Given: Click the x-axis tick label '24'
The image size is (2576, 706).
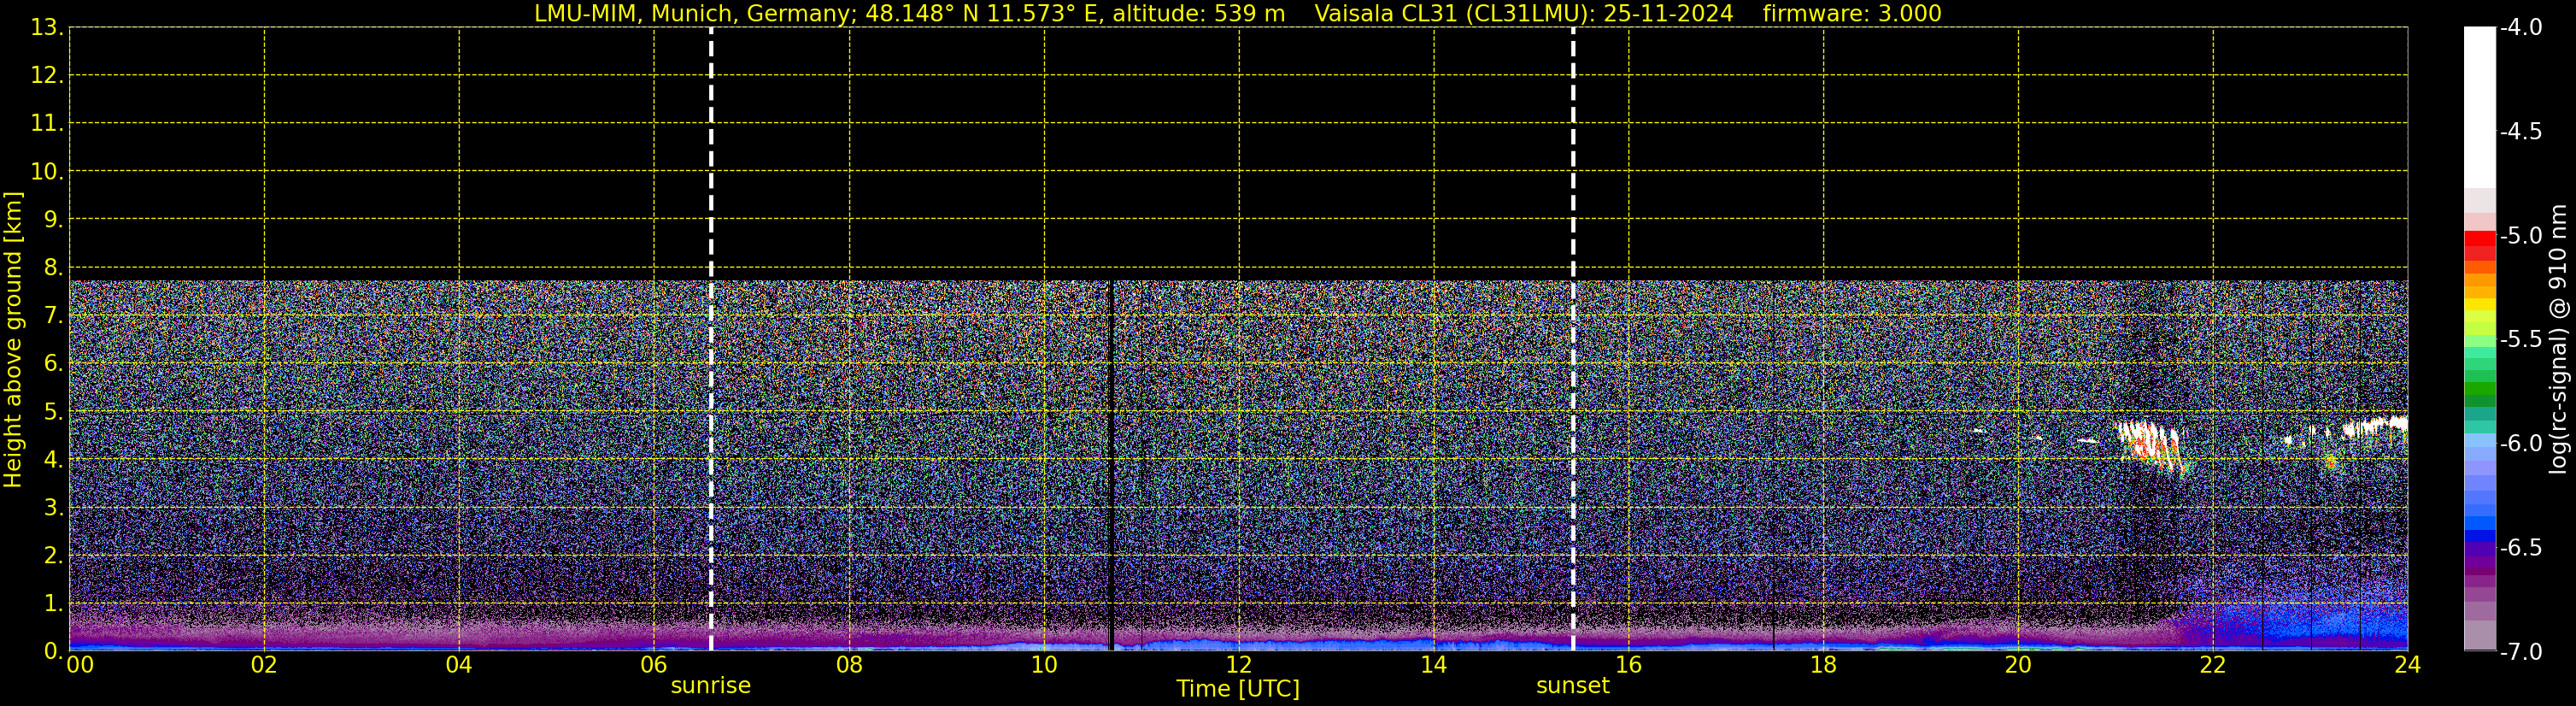Looking at the screenshot, I should pyautogui.click(x=2408, y=665).
